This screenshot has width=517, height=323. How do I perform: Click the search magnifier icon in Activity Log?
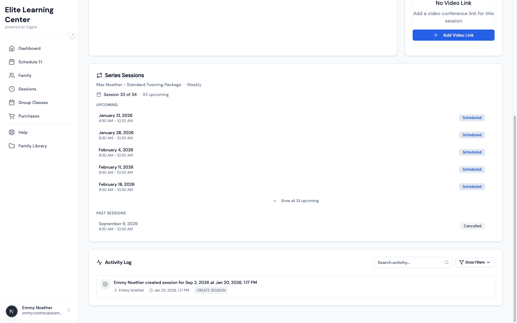[446, 262]
